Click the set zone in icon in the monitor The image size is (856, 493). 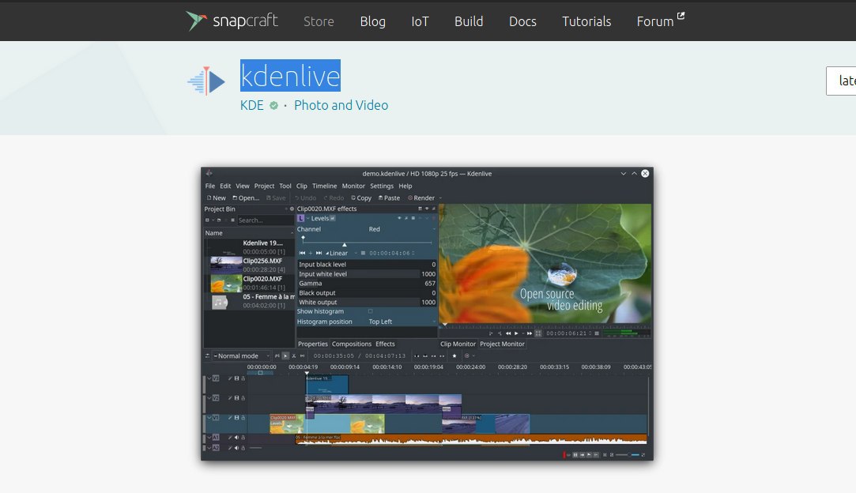pyautogui.click(x=491, y=333)
